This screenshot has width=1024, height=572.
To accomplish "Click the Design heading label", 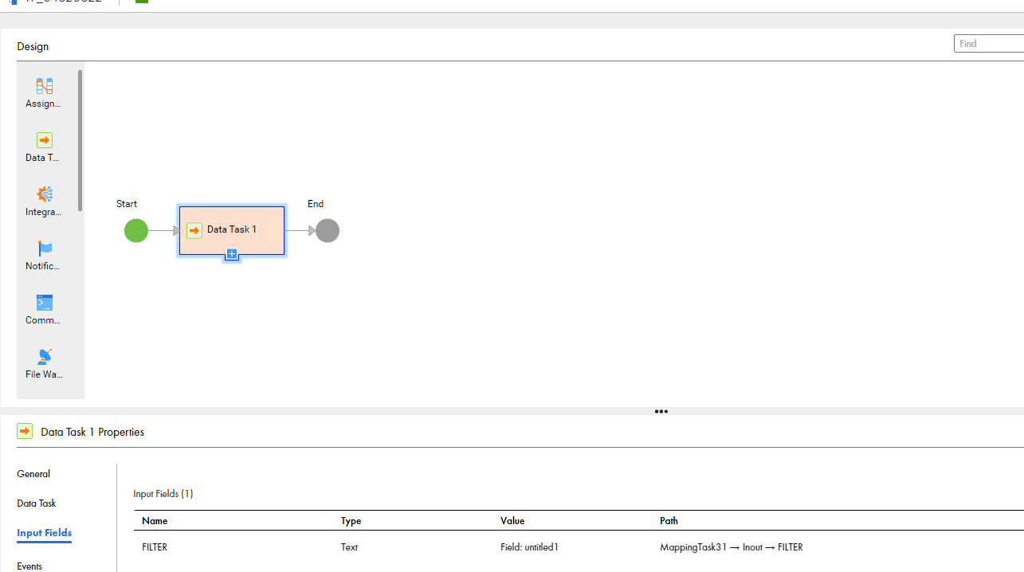I will point(33,46).
